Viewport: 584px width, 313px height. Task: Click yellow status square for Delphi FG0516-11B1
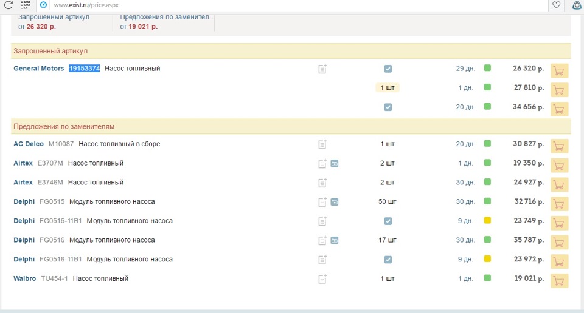click(487, 259)
